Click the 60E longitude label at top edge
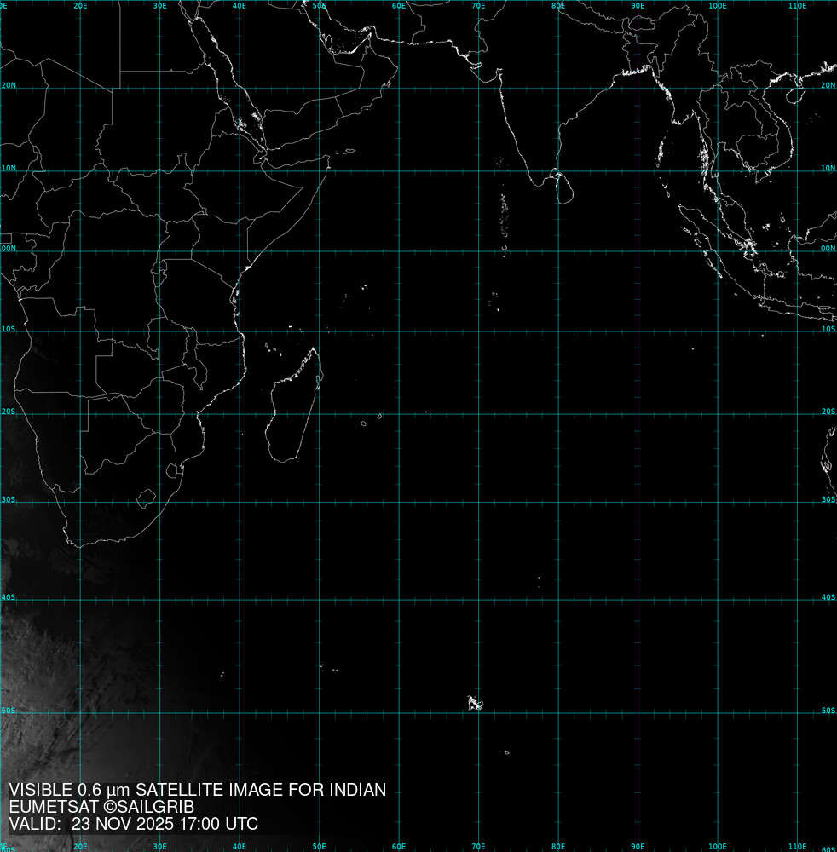This screenshot has height=852, width=837. [x=399, y=6]
